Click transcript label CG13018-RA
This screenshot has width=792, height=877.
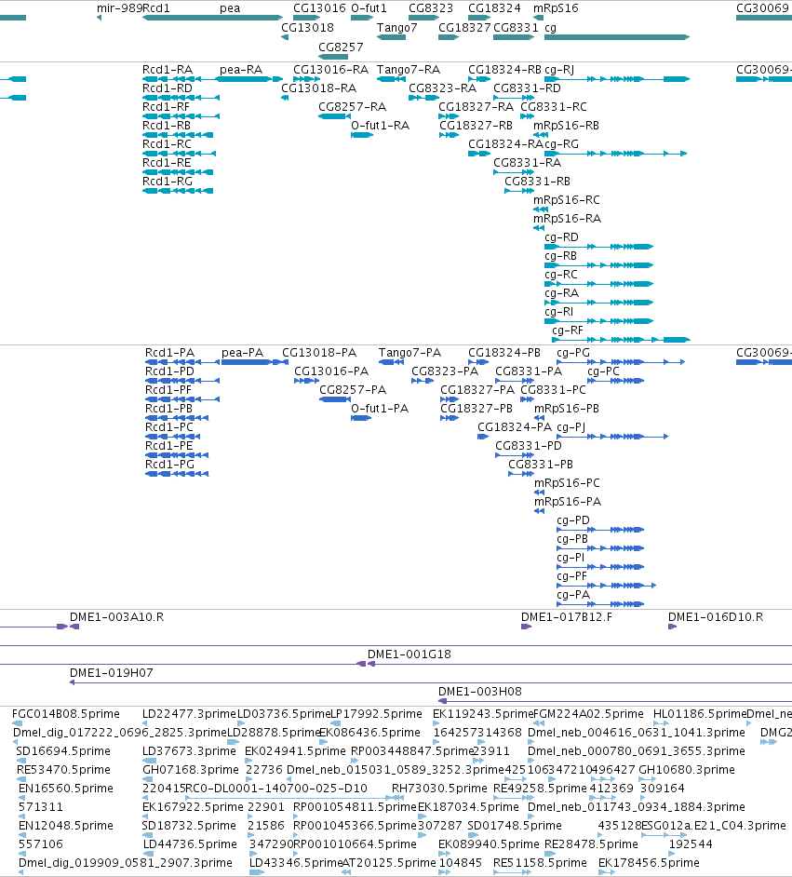click(318, 88)
